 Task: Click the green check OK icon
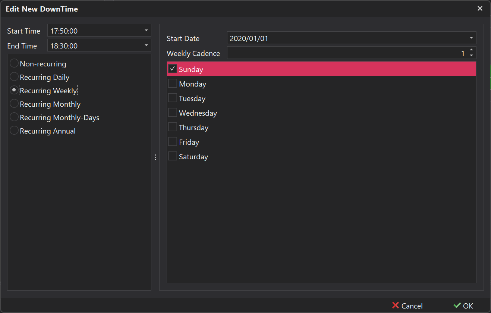pyautogui.click(x=457, y=306)
